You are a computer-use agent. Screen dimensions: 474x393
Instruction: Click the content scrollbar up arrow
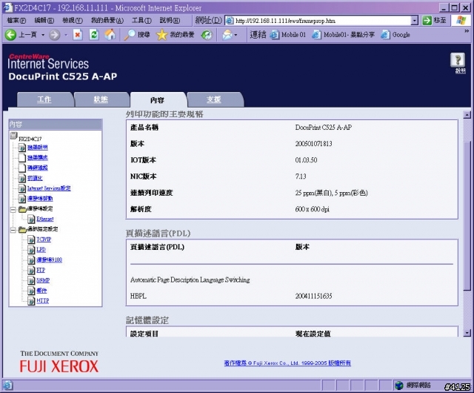pos(467,115)
